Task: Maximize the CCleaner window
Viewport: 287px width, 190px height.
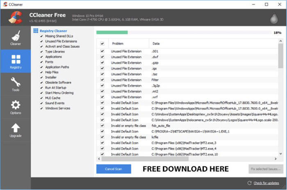Action: pos(266,4)
